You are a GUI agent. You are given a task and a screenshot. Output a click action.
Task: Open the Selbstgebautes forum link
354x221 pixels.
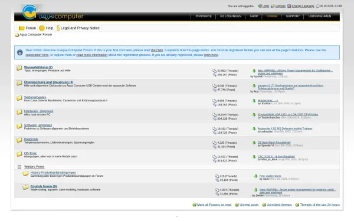(x=35, y=97)
